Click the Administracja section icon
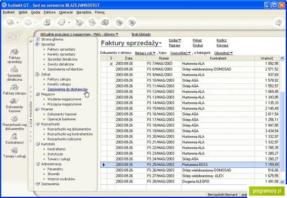 38,164
